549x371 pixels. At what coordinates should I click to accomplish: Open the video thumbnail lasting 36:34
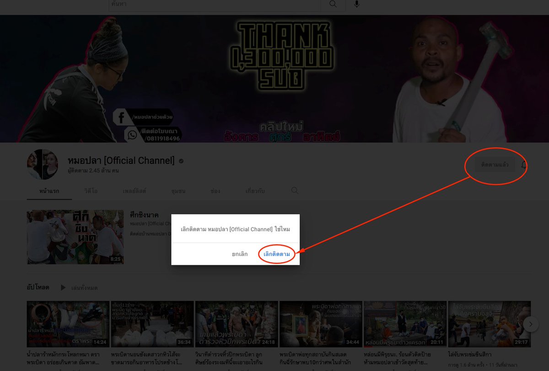click(152, 324)
